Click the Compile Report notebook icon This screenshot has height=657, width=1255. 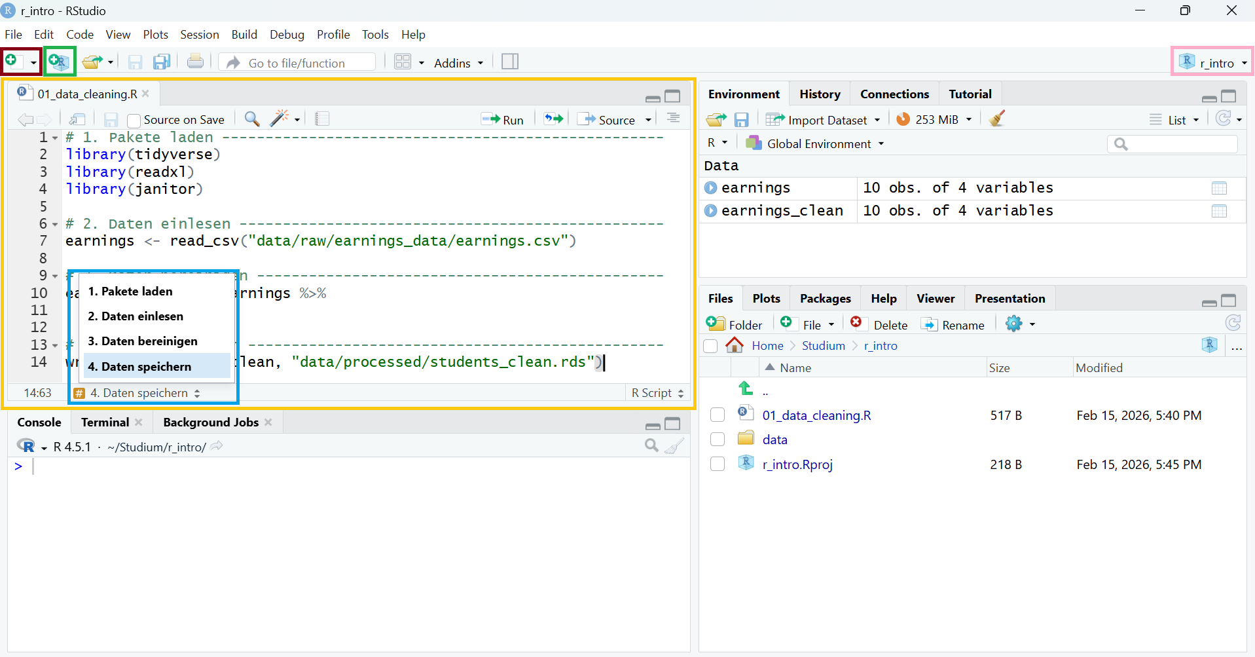point(322,119)
